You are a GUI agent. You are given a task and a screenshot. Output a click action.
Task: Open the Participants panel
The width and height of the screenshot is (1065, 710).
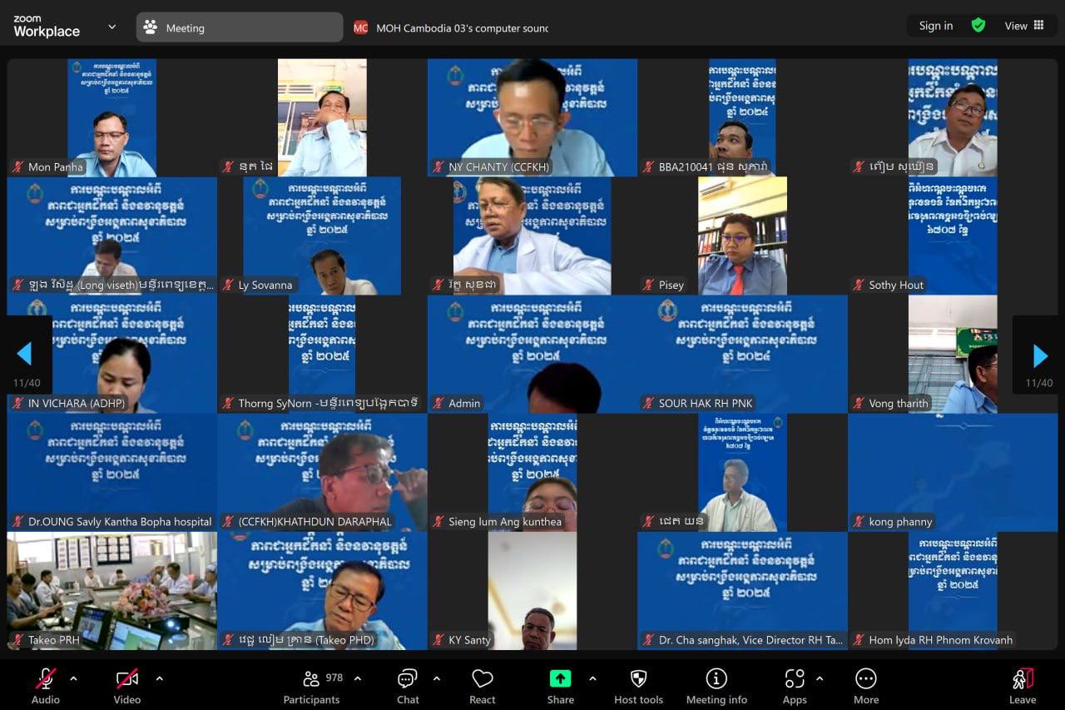(x=312, y=686)
